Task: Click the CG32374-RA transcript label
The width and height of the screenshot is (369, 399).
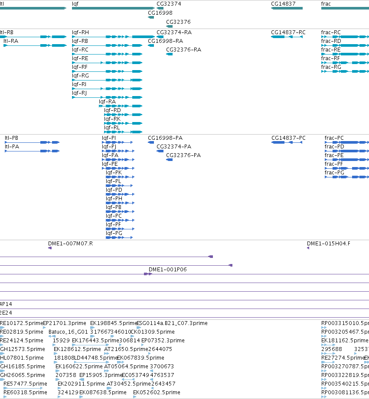Action: pyautogui.click(x=174, y=32)
